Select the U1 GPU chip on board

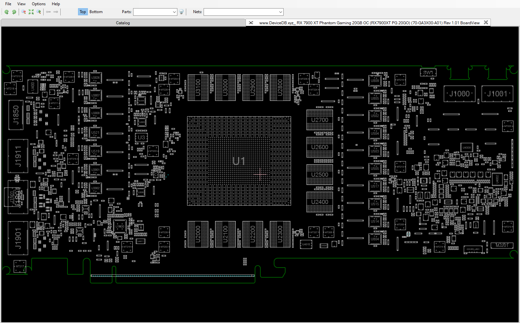click(239, 161)
